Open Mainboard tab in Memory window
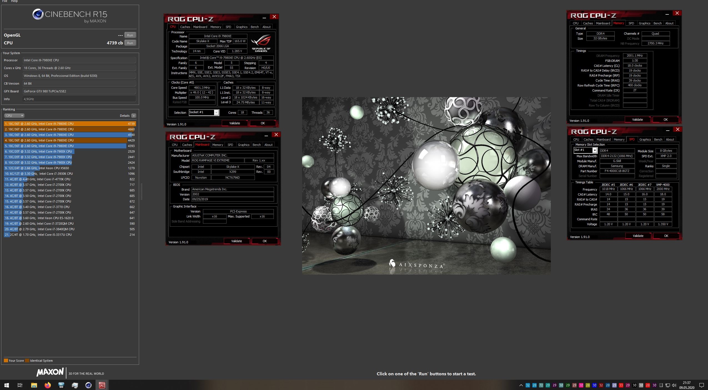708x390 pixels. tap(603, 23)
